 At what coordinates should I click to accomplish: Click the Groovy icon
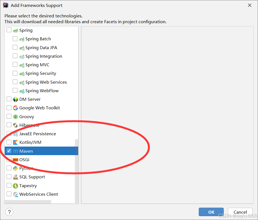[x=15, y=117]
